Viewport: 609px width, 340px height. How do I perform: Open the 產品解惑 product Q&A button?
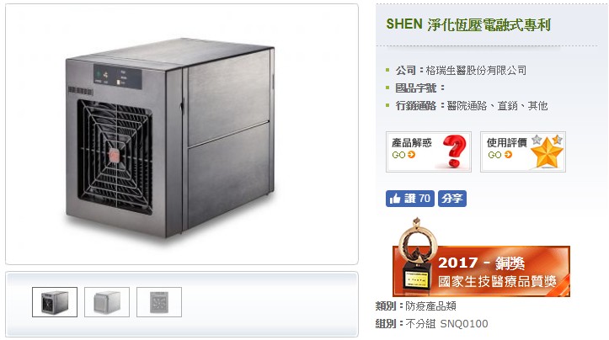tap(429, 151)
